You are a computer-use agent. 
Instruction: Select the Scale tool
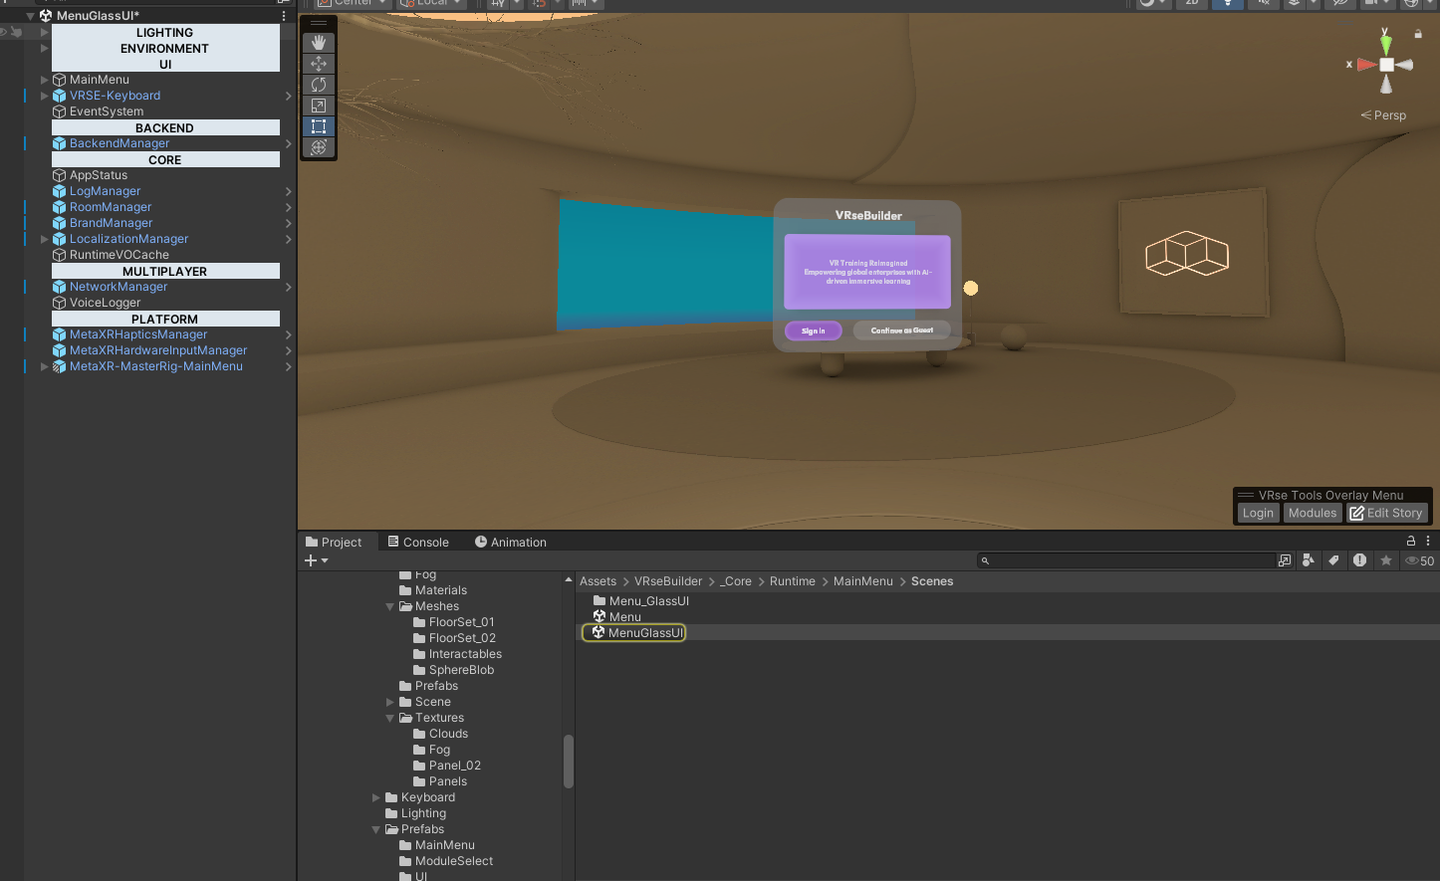click(x=319, y=106)
